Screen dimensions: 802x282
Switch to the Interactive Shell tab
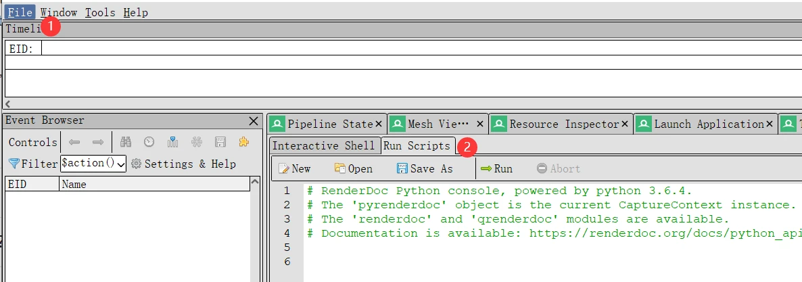[323, 145]
